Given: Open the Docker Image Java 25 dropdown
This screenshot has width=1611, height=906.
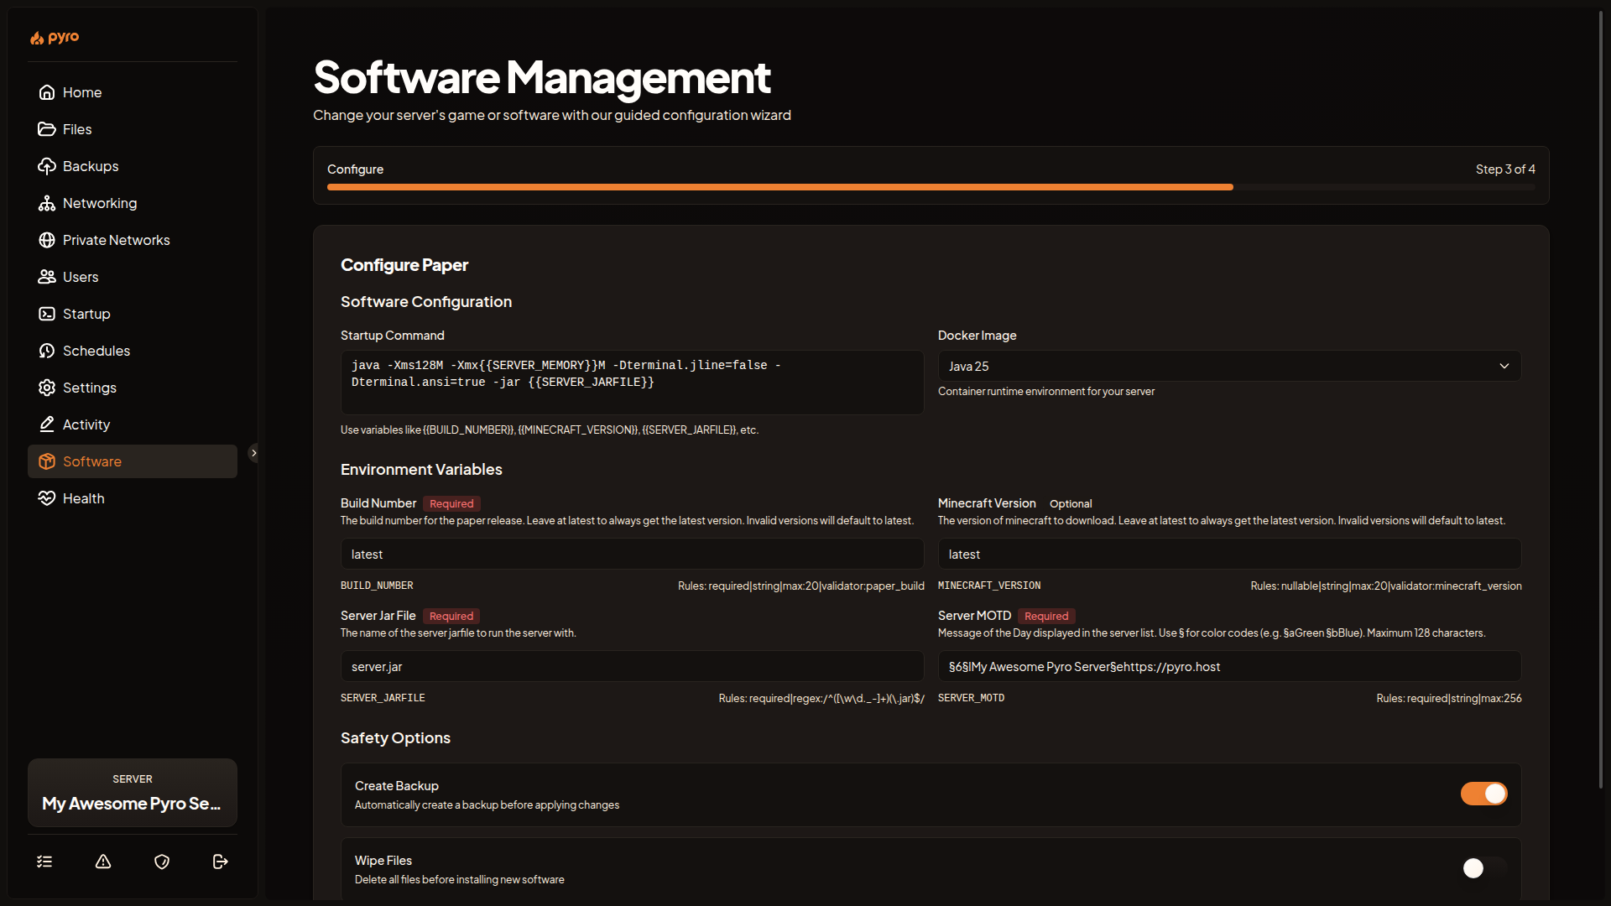Looking at the screenshot, I should coord(1229,366).
